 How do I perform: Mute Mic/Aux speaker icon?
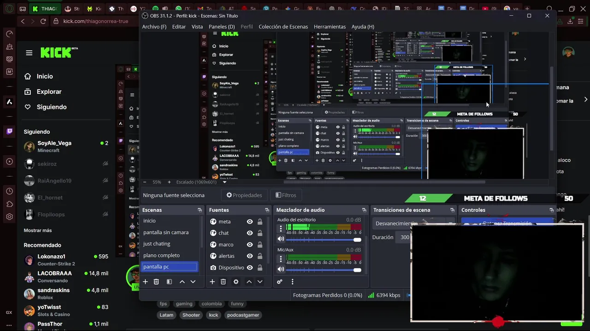click(x=281, y=269)
